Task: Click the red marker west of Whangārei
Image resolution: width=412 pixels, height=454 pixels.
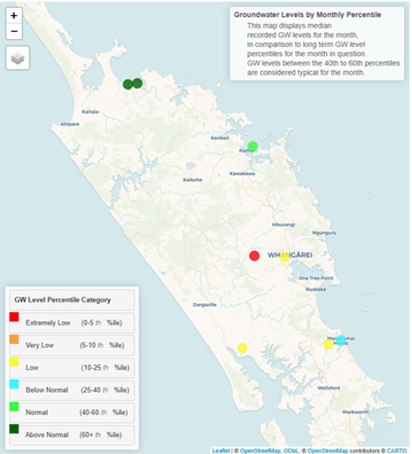Action: [254, 255]
